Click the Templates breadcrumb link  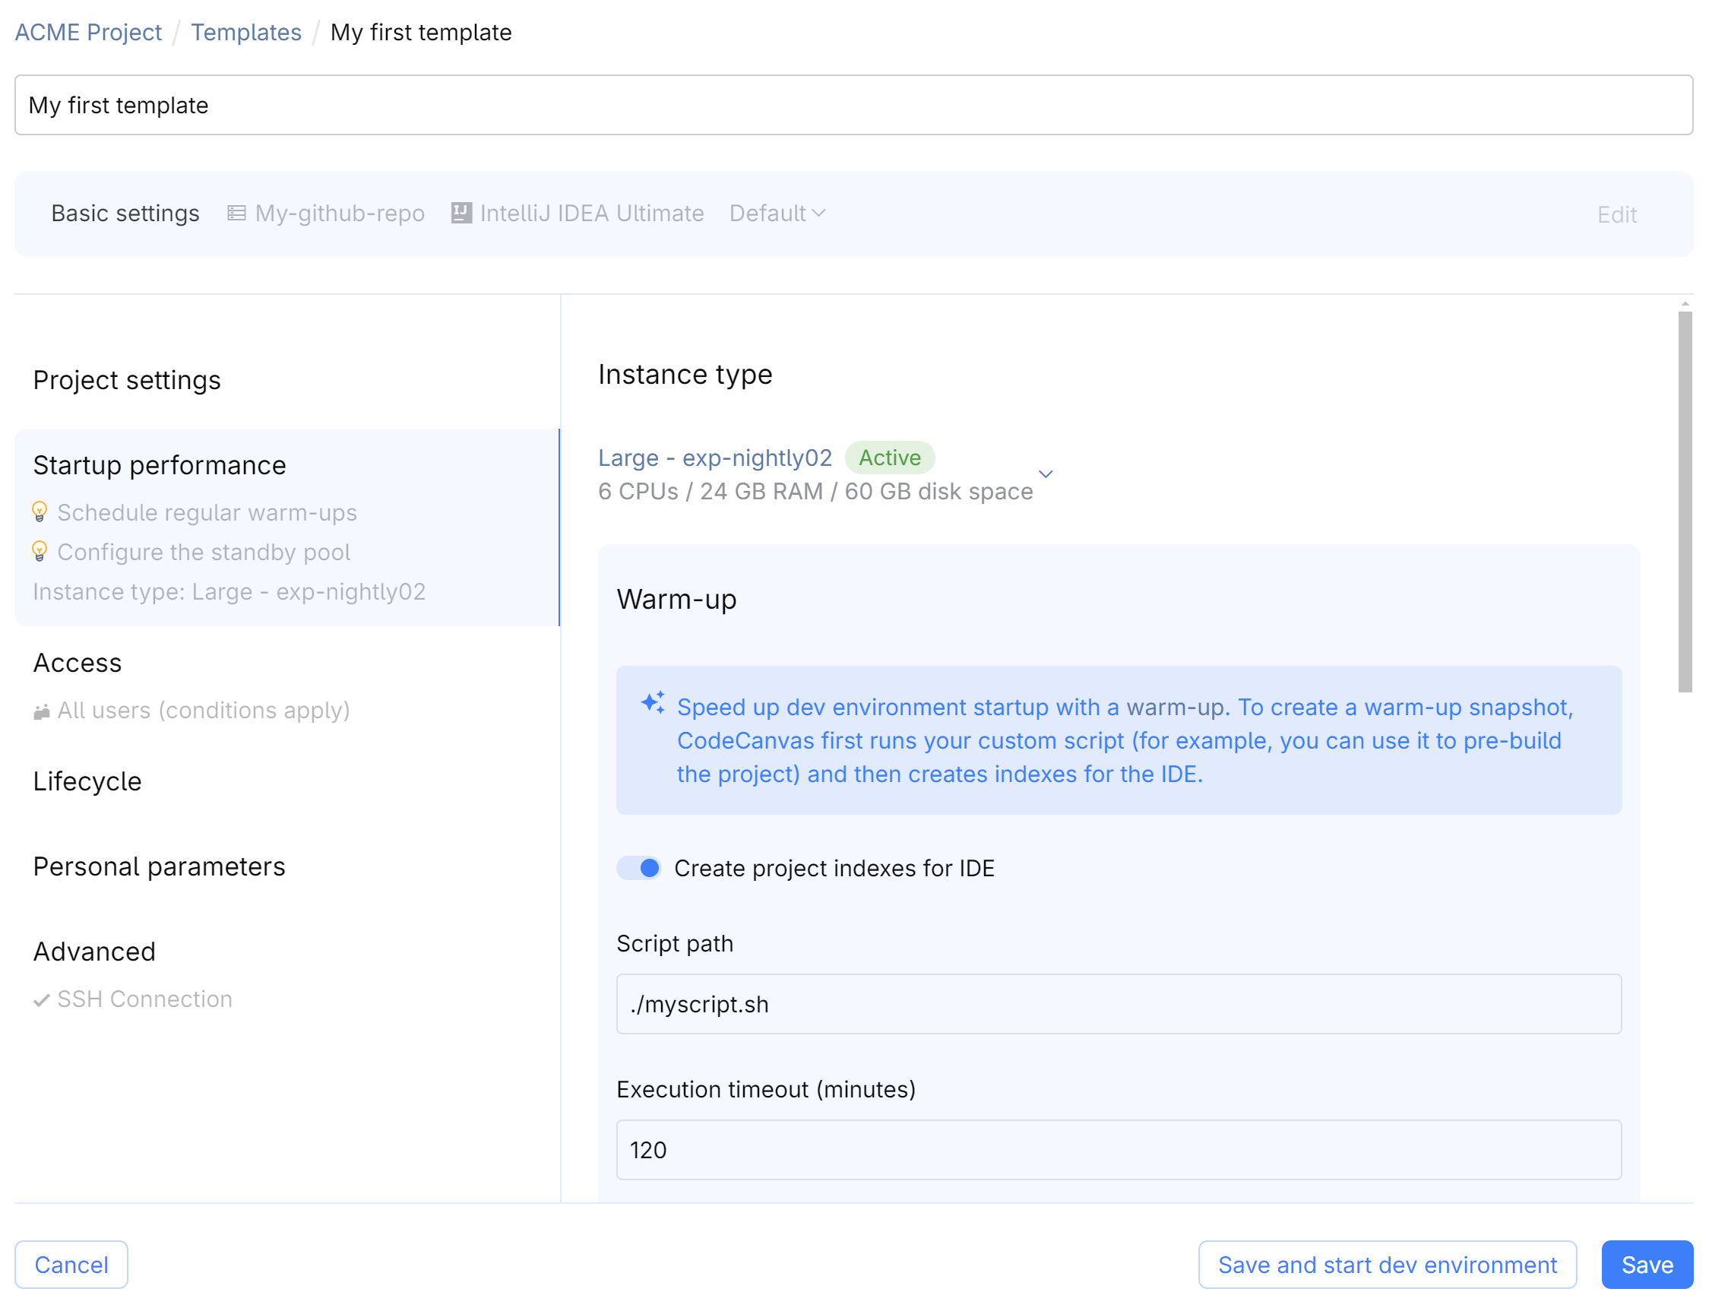point(245,32)
